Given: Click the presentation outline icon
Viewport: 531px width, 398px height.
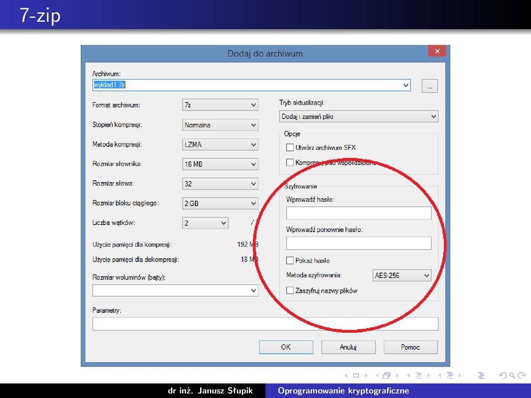Looking at the screenshot, I should coord(481,375).
